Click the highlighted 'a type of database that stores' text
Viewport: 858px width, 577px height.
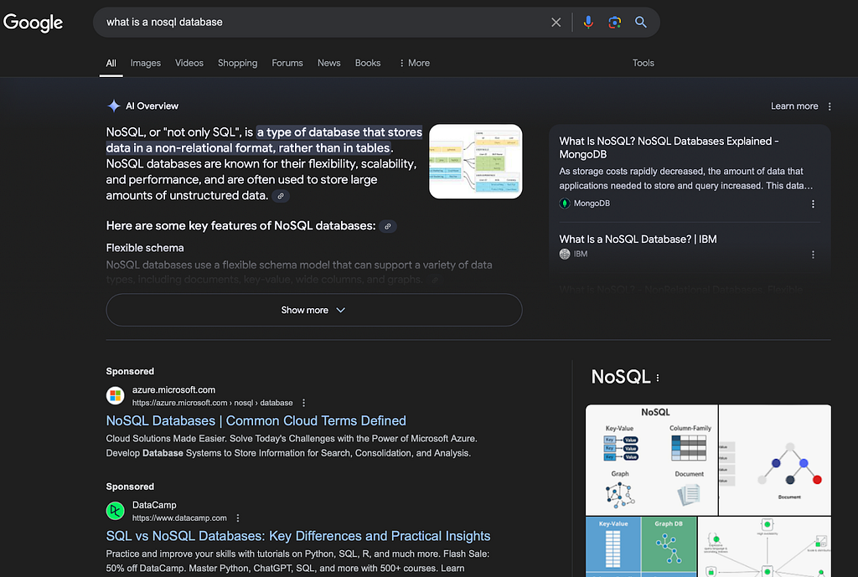(340, 132)
